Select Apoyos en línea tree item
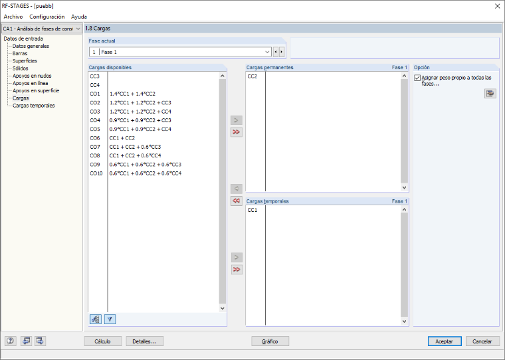Screen dimensions: 505x360 (x=31, y=83)
